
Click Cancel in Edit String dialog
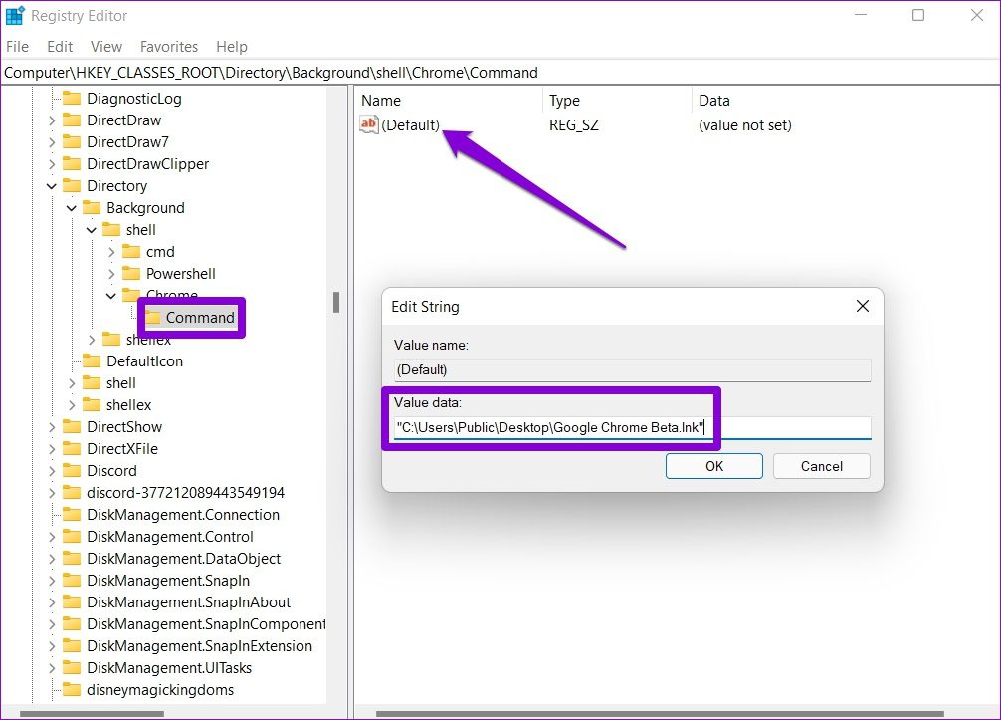[822, 466]
